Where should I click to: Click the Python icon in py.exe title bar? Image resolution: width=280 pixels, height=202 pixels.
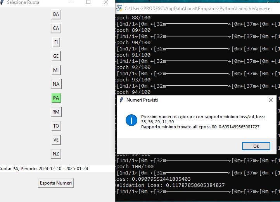(119, 9)
